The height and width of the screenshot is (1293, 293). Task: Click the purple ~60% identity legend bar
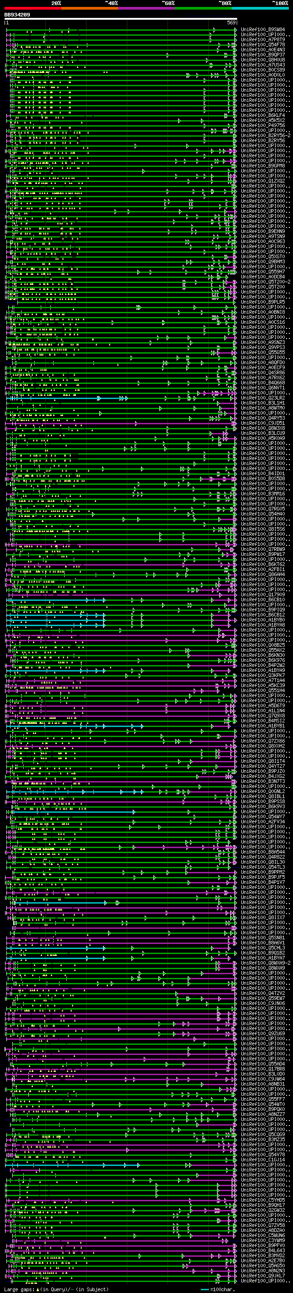pyautogui.click(x=147, y=8)
